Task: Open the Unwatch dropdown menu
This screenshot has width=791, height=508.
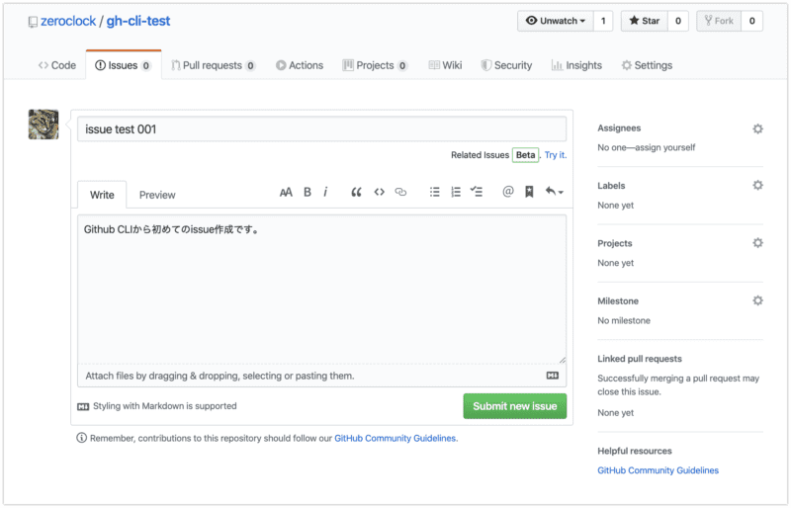Action: tap(554, 21)
